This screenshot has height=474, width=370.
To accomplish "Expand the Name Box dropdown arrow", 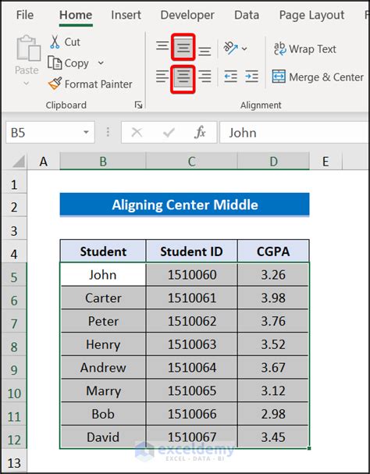I will point(86,133).
